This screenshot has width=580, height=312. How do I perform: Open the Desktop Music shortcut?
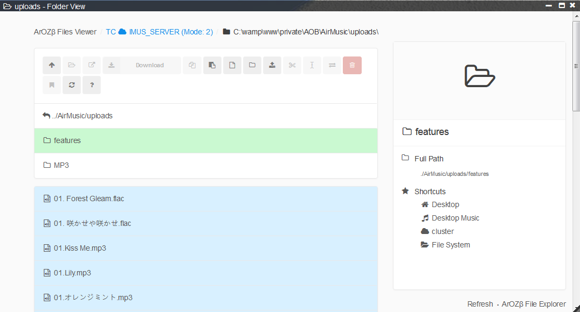(455, 218)
